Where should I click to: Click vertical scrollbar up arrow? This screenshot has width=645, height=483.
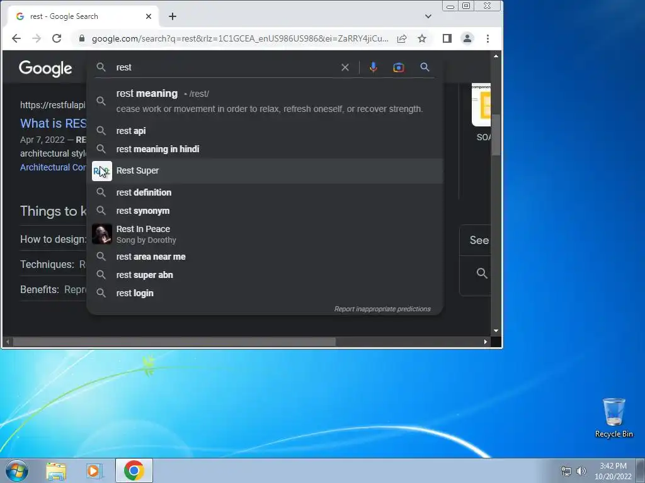[496, 56]
